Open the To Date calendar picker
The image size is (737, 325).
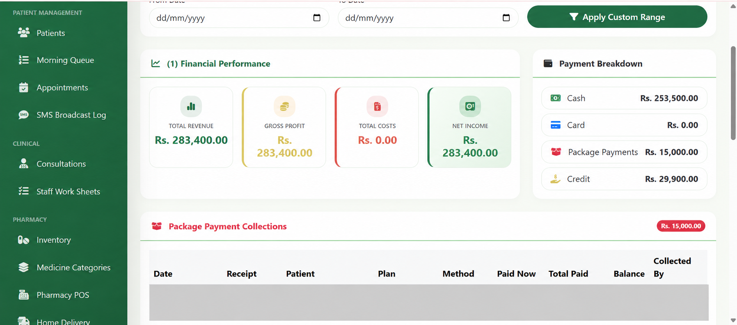coord(506,18)
